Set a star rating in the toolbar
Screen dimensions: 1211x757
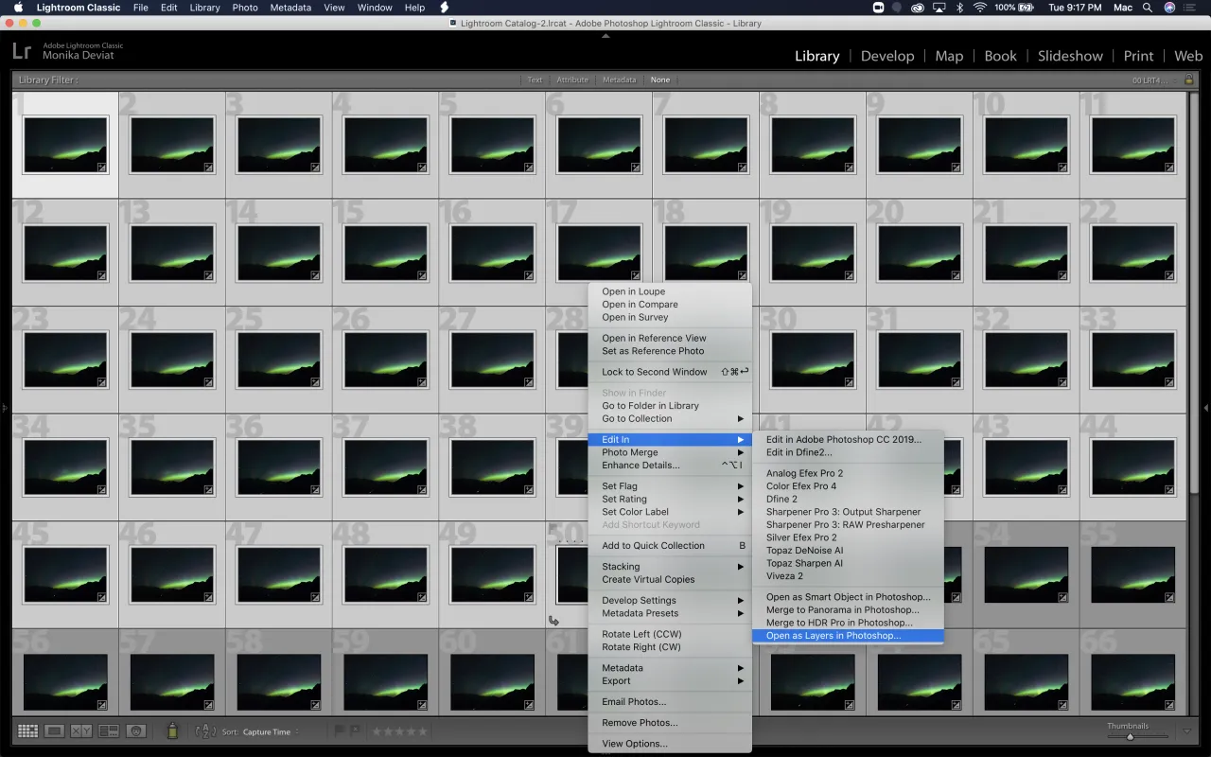(x=399, y=731)
